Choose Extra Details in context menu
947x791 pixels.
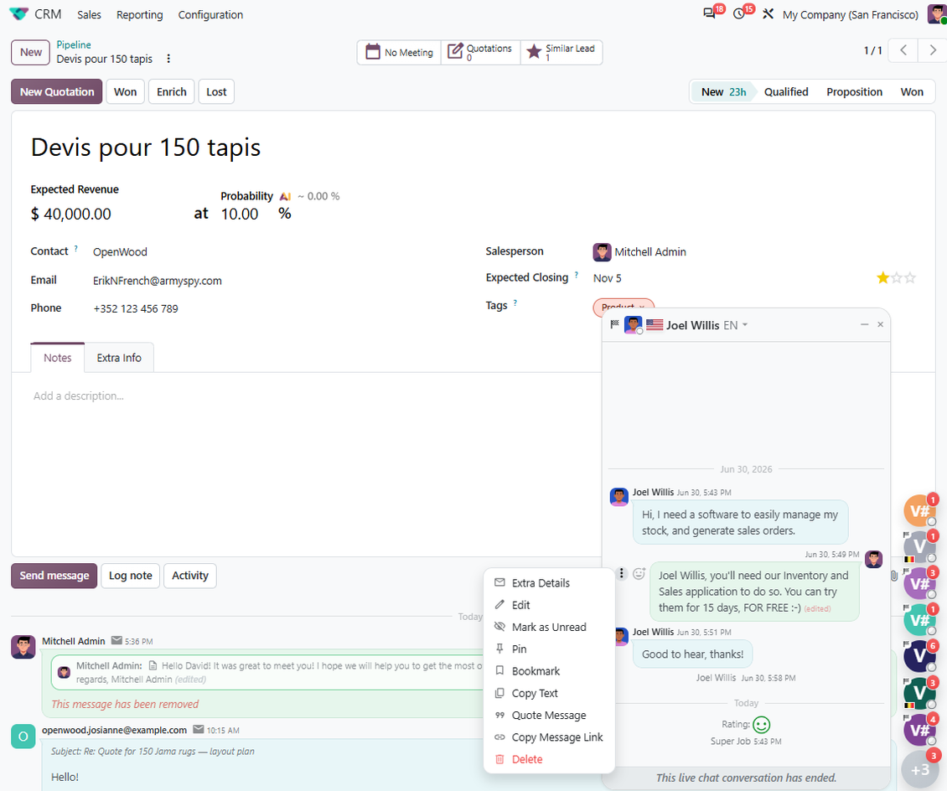549,582
